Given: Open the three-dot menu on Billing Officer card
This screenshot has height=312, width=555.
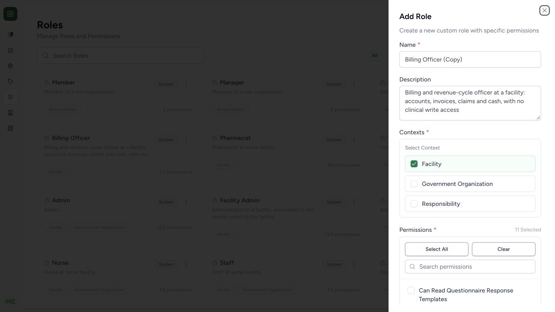Looking at the screenshot, I should pyautogui.click(x=186, y=140).
